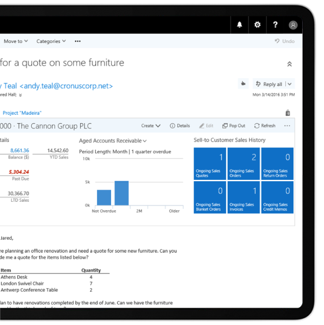
Task: Click Antwerp Conference Table item
Action: coord(29,290)
